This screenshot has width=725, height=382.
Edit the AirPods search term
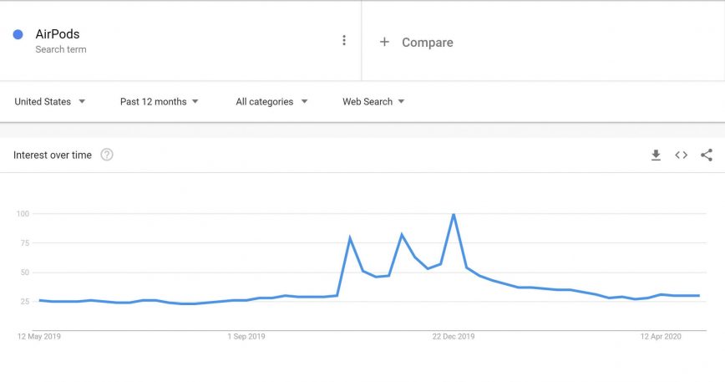[58, 34]
